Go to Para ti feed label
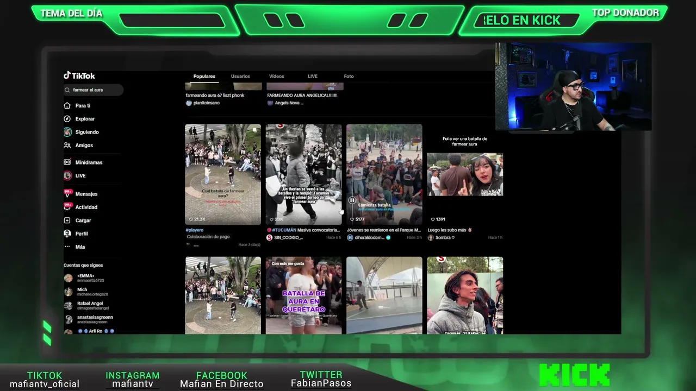The width and height of the screenshot is (696, 391). click(83, 106)
